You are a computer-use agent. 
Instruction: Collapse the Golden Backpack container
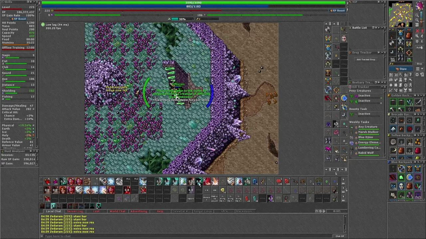click(421, 95)
